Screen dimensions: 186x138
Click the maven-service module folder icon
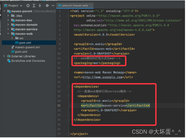click(13, 29)
